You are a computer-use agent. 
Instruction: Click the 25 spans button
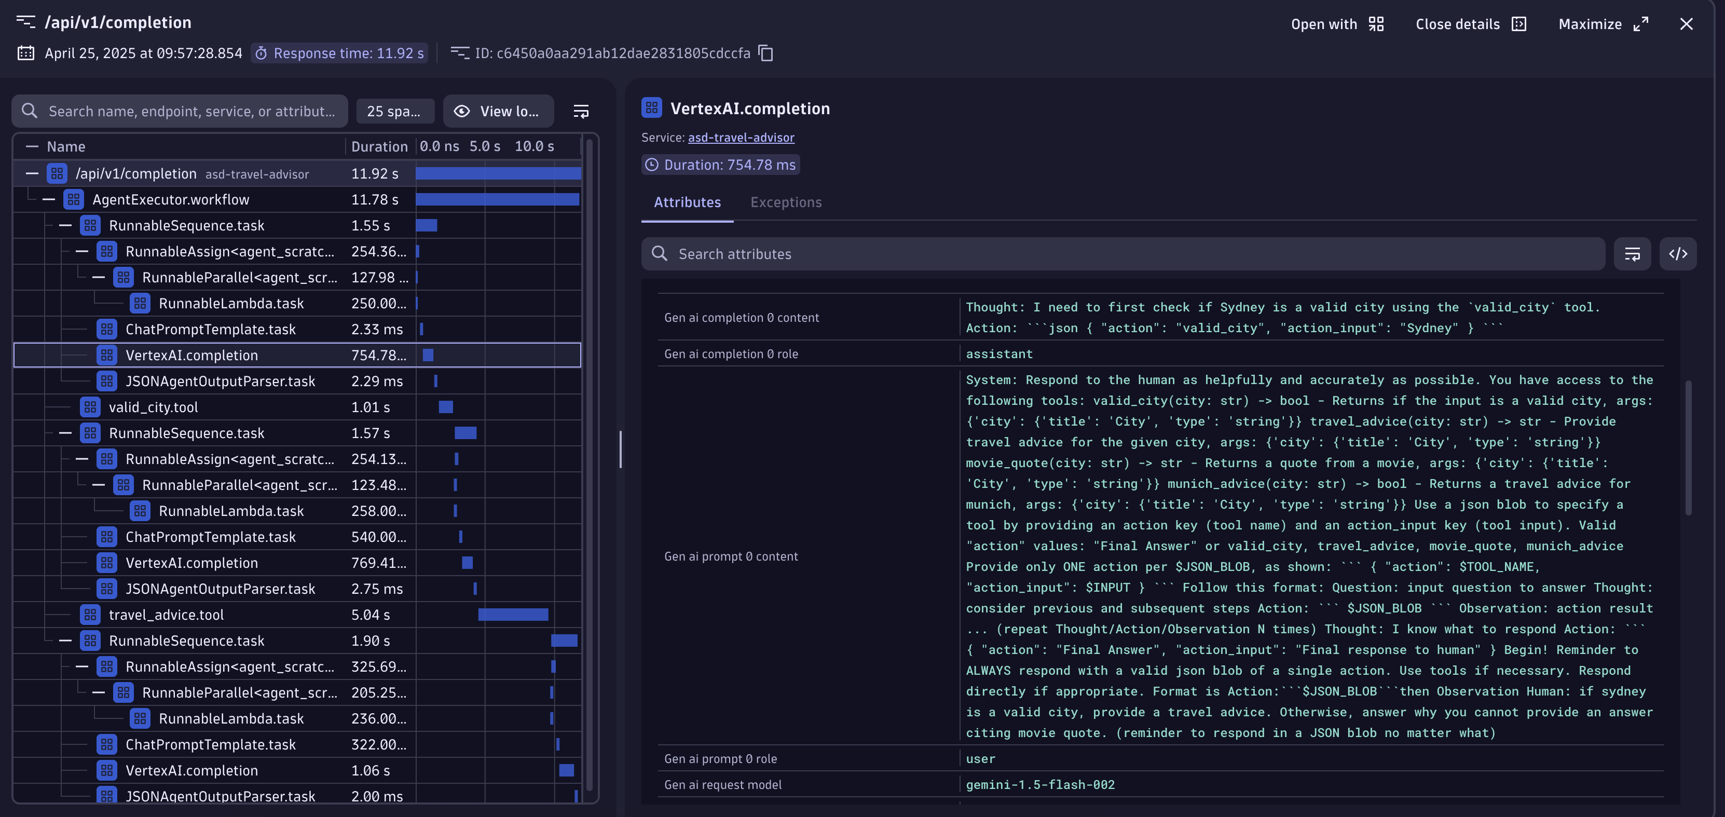tap(395, 111)
